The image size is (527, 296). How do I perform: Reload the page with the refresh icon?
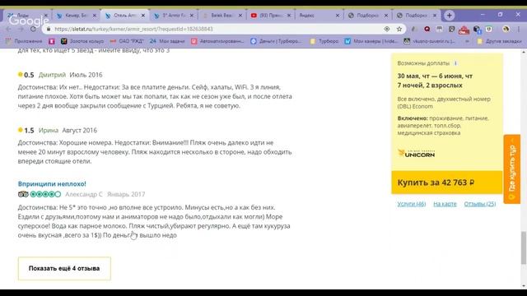click(x=33, y=30)
